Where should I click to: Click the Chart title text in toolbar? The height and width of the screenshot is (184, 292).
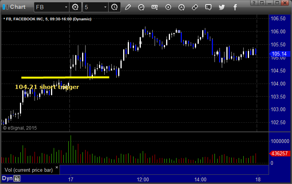click(18, 7)
